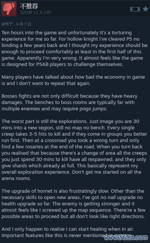Click the 发布于 9月7日 posted date

(16, 24)
